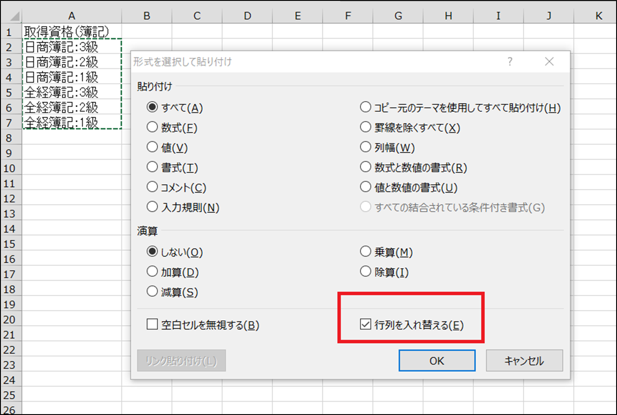617x415 pixels.
Task: Click the キャンセル button
Action: 524,361
